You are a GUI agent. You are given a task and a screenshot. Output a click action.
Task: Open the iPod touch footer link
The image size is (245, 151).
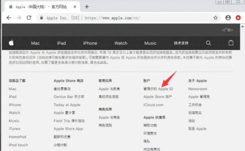tap(18, 145)
